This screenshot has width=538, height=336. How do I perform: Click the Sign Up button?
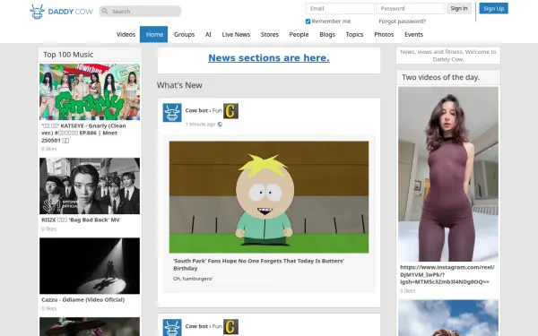click(494, 8)
